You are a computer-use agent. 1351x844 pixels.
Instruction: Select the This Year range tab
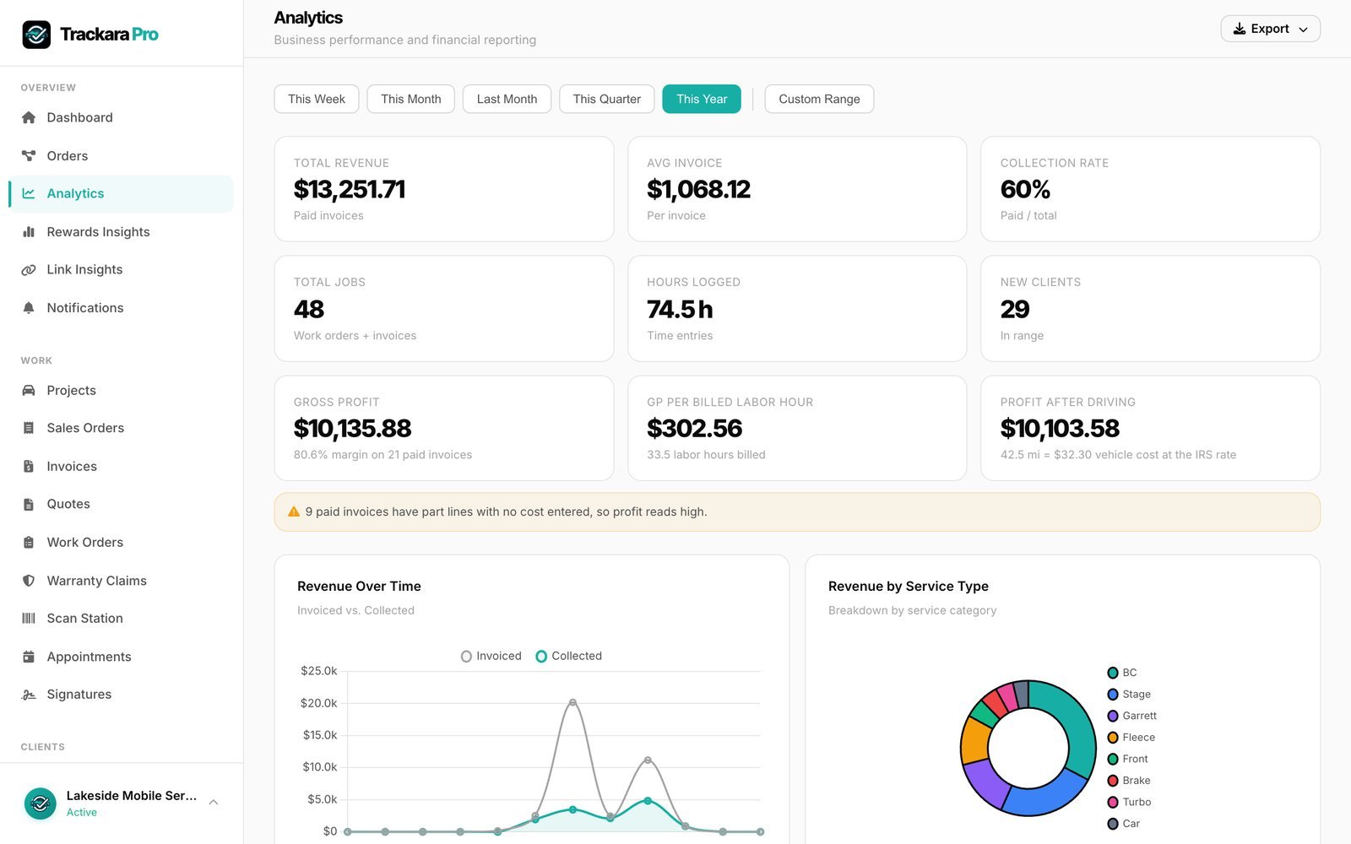click(x=702, y=99)
